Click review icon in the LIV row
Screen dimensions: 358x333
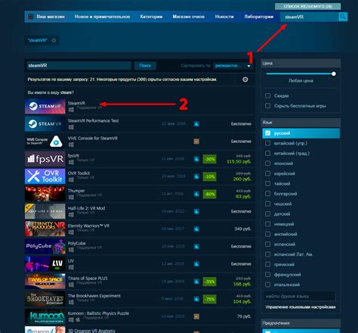click(196, 264)
